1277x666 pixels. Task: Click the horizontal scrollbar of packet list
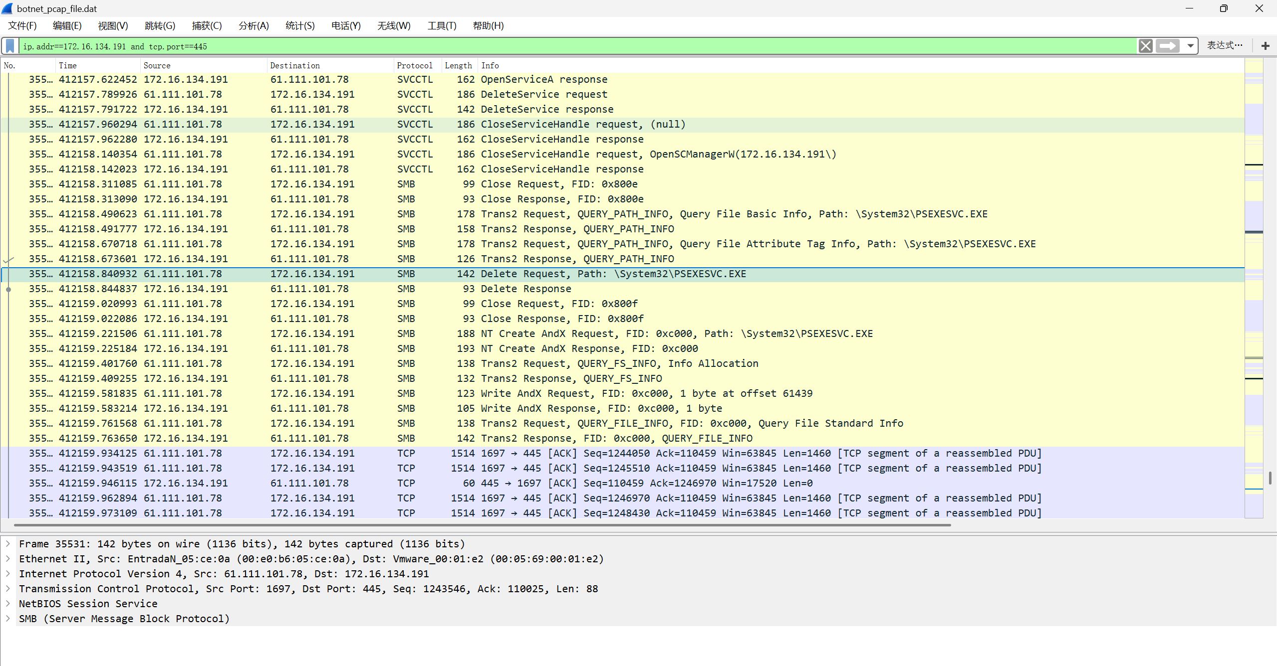coord(482,525)
